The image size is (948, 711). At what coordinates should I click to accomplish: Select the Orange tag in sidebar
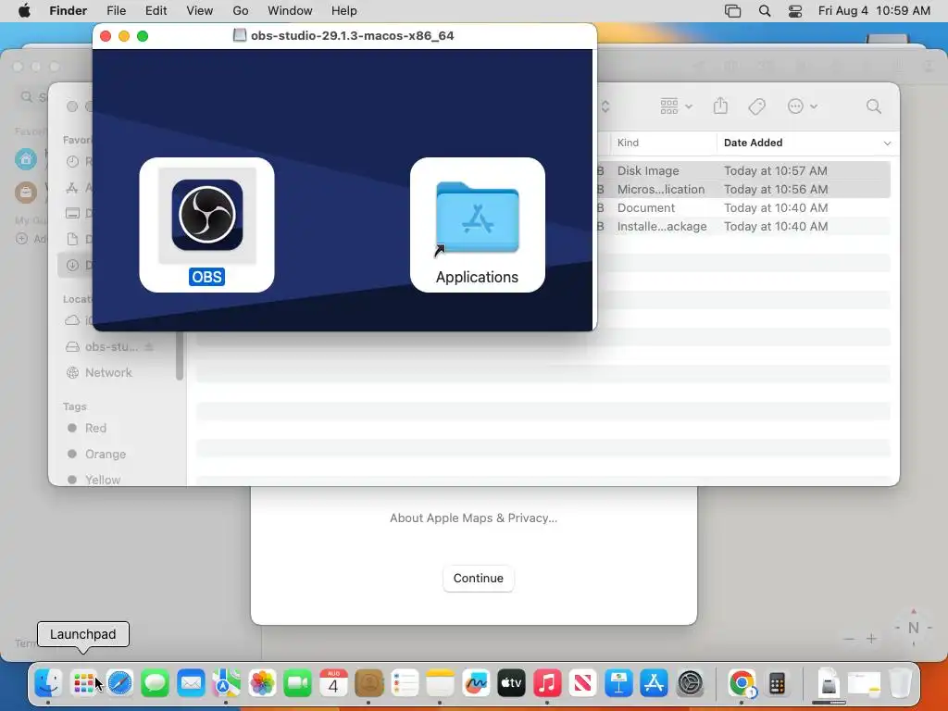click(x=106, y=454)
